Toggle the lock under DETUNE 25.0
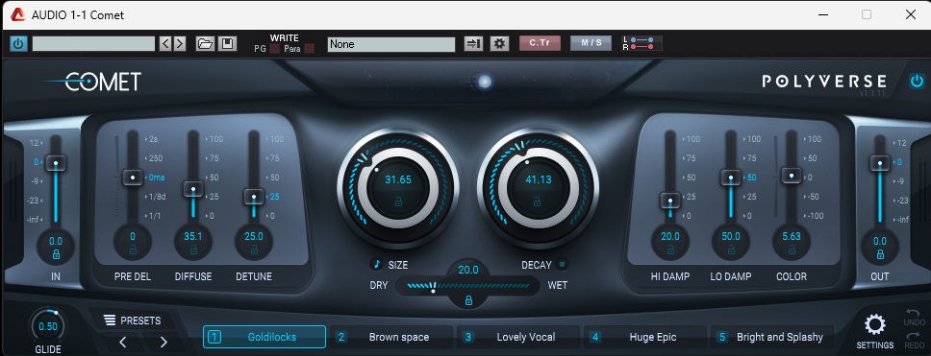Image resolution: width=931 pixels, height=356 pixels. [254, 250]
